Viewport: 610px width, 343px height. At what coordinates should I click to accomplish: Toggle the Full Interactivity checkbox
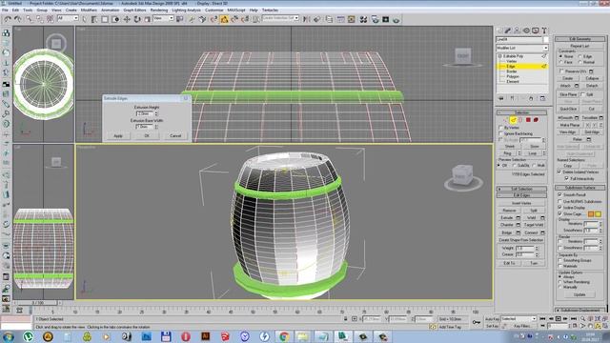(567, 178)
